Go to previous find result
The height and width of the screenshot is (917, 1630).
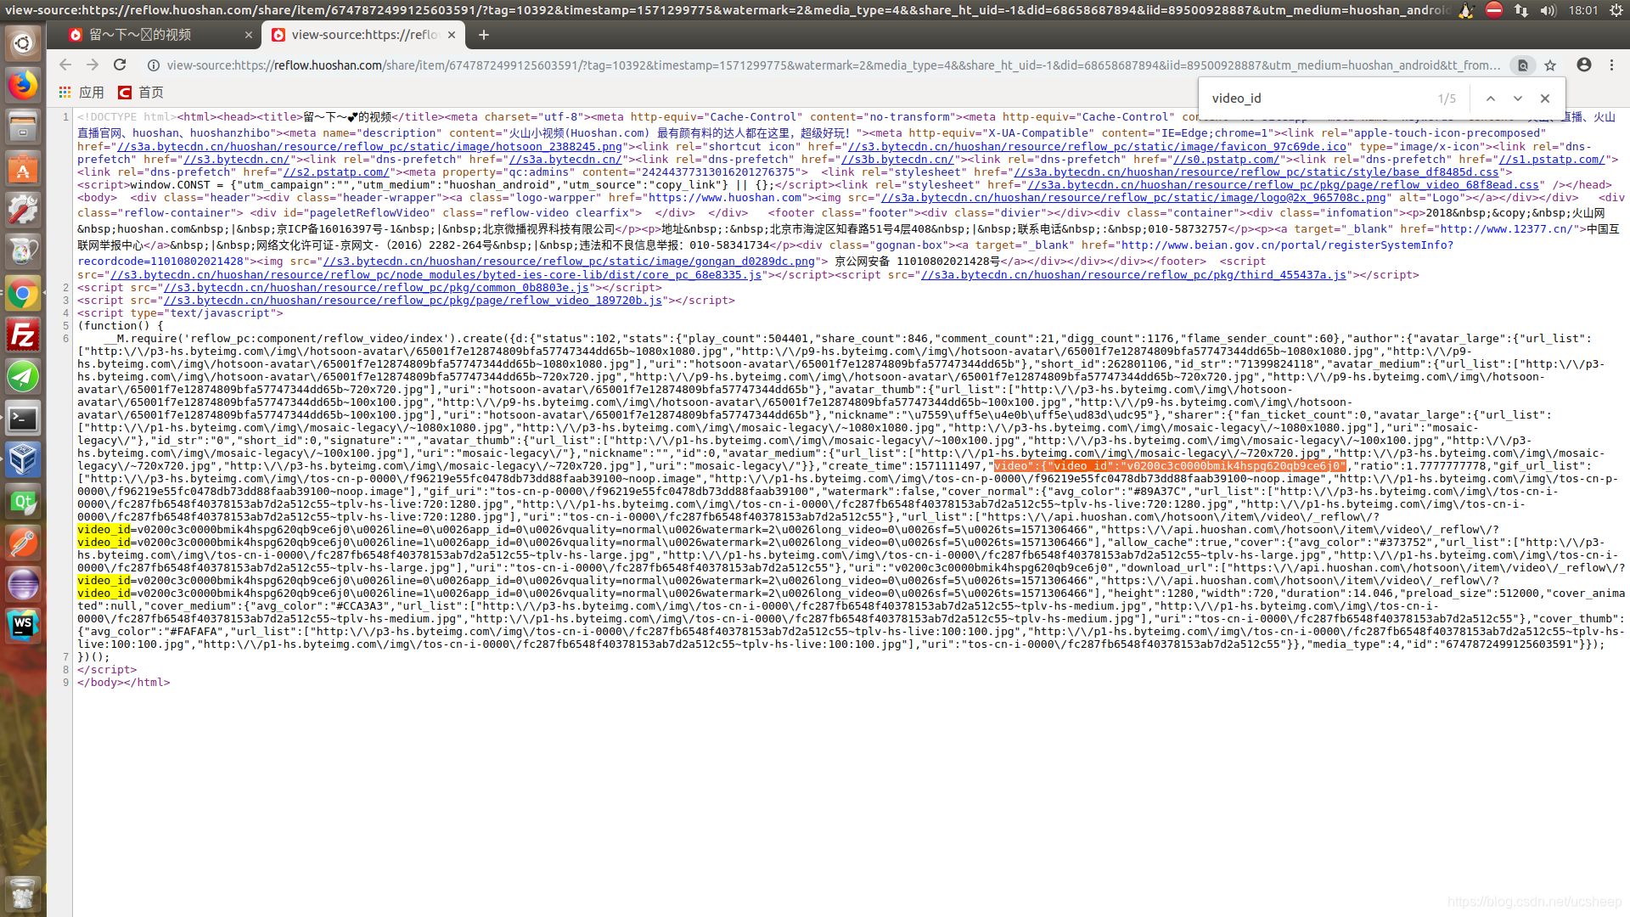(1490, 98)
